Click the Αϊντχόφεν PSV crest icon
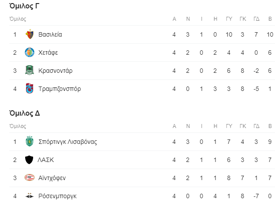Screen dimensions: 275x207 click(x=30, y=178)
